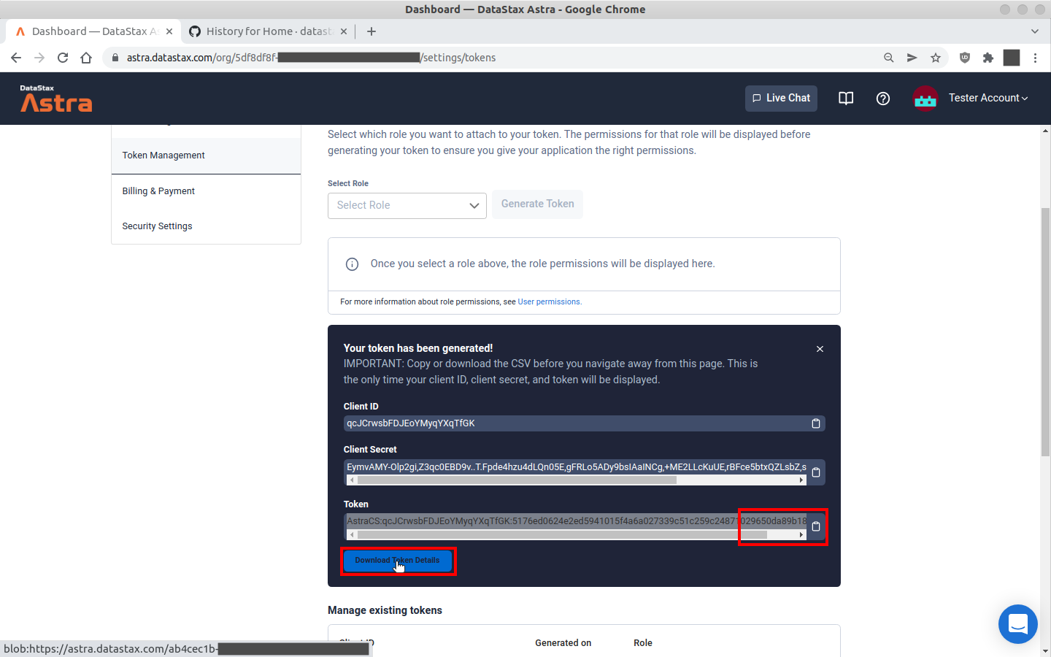This screenshot has height=657, width=1051.
Task: Open the zoom magnifier icon in address bar
Action: coord(888,58)
